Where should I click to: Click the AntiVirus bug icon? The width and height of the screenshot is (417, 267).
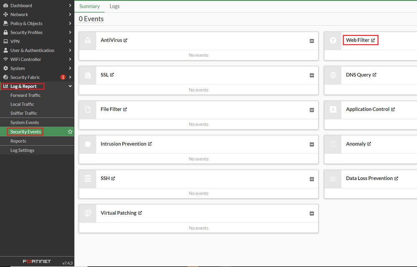[88, 41]
